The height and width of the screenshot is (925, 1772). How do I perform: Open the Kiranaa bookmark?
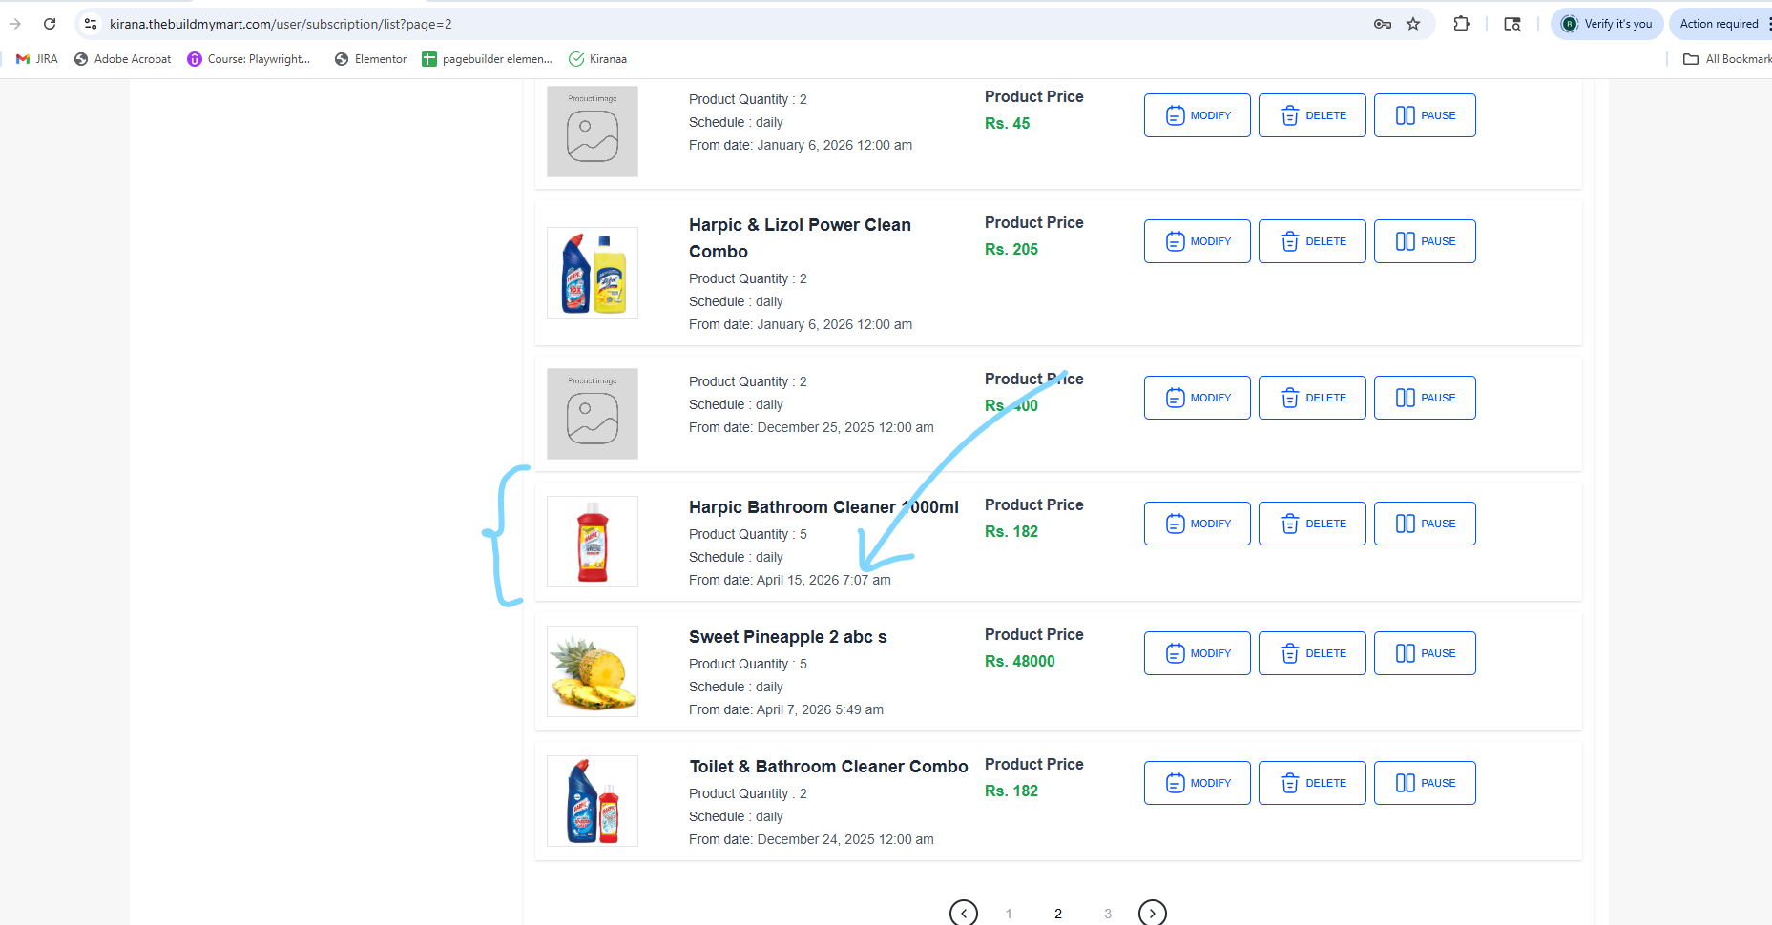click(x=598, y=59)
